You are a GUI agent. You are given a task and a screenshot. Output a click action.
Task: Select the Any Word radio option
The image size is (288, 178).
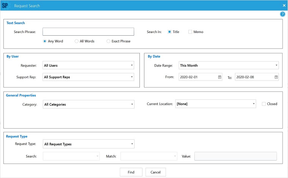click(x=45, y=41)
